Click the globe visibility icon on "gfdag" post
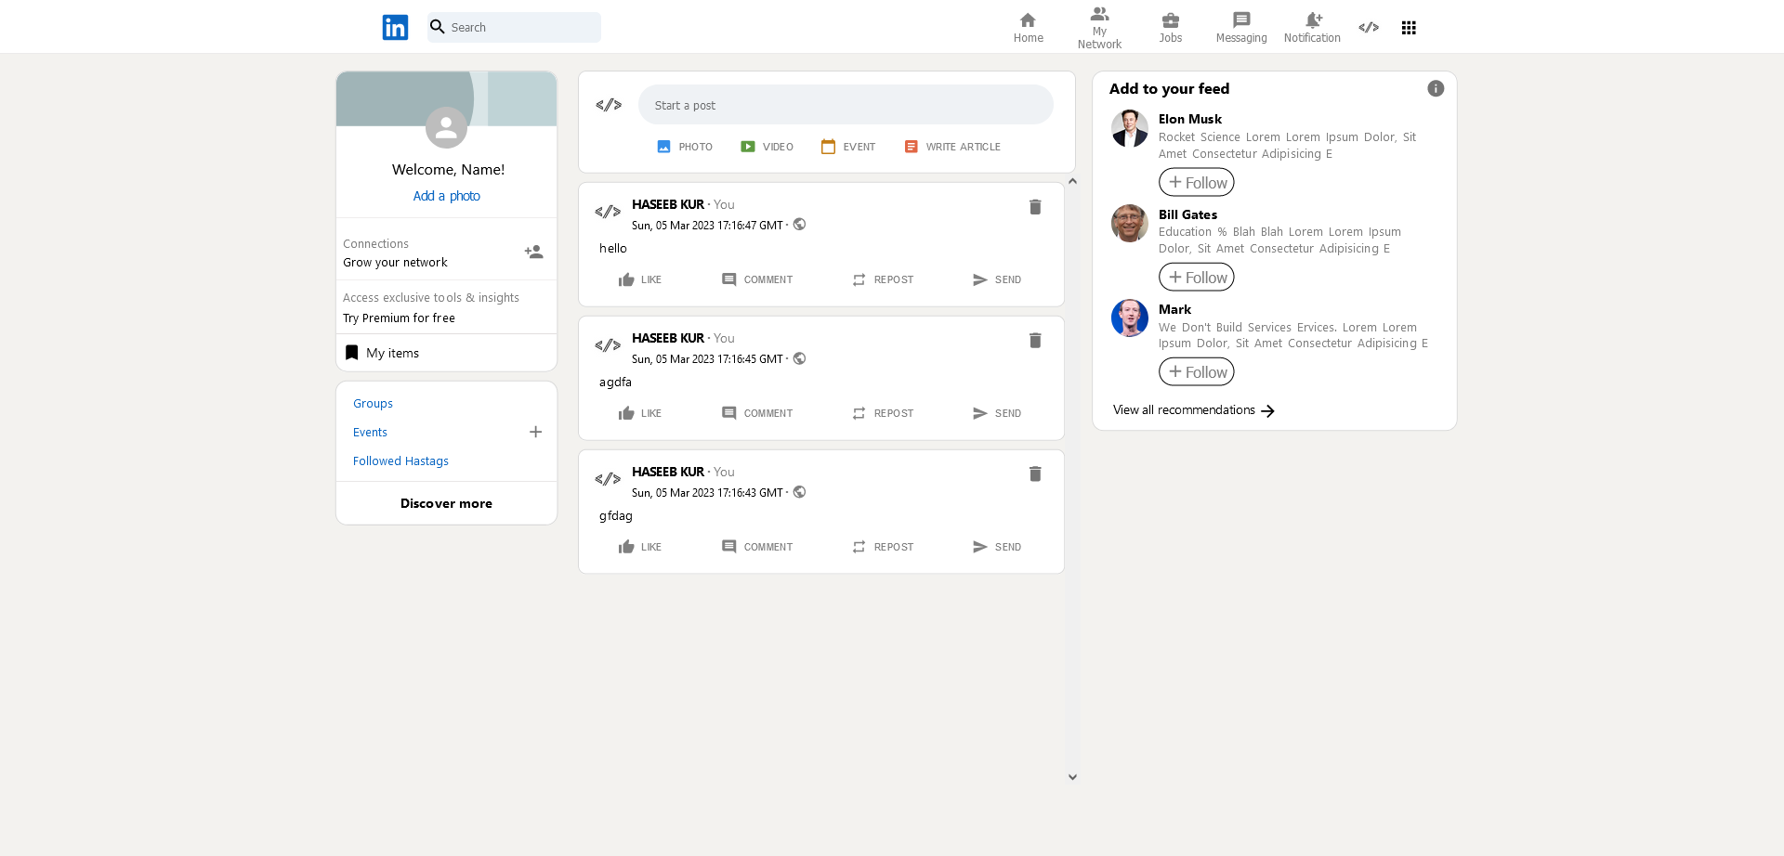 click(799, 492)
